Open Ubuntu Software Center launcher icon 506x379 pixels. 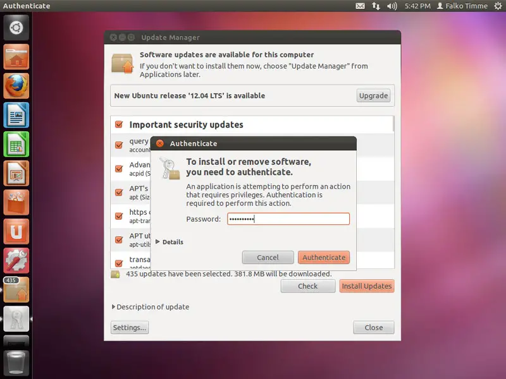click(16, 202)
